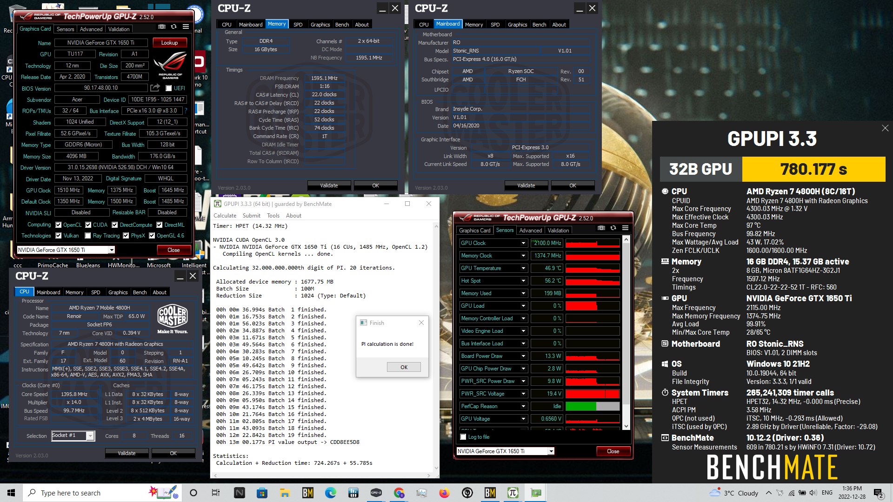The height and width of the screenshot is (502, 893).
Task: Click the PCIe bus interface question mark
Action: tap(186, 111)
